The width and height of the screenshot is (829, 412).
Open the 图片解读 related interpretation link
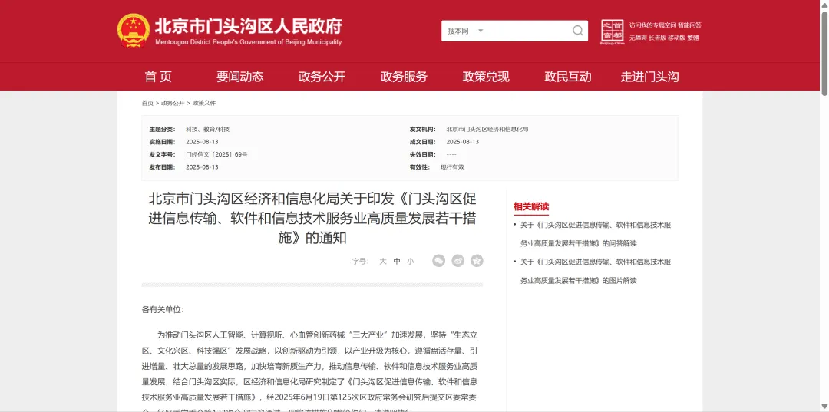[596, 271]
